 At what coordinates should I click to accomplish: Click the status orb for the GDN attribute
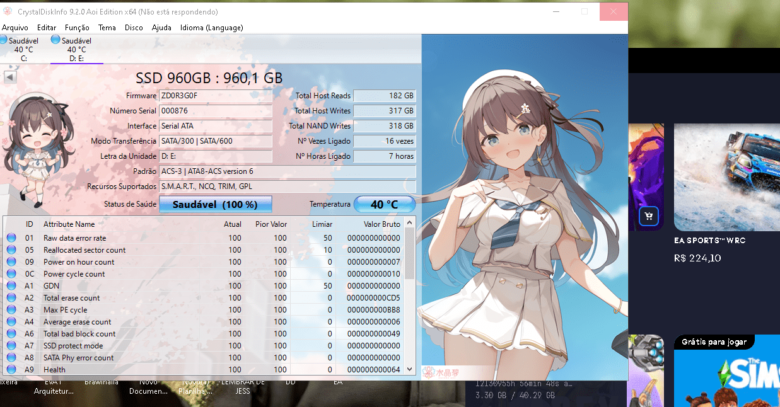point(11,286)
